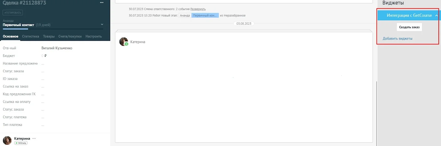Viewport: 441px width, 146px height.
Task: Click Katerina's avatar in the chat feed
Action: (123, 42)
